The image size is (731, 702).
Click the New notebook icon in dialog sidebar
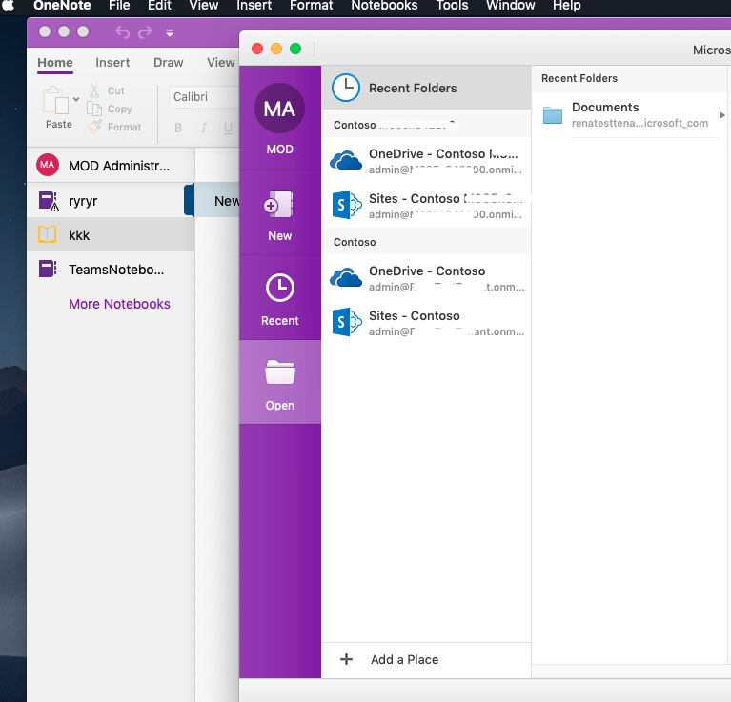[x=279, y=204]
